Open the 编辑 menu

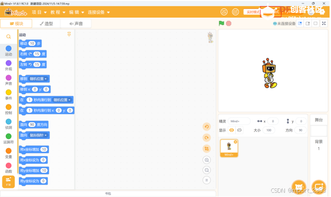[77, 12]
